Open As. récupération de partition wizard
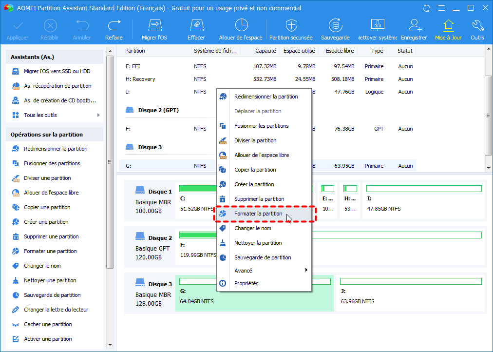The image size is (493, 352). (55, 86)
